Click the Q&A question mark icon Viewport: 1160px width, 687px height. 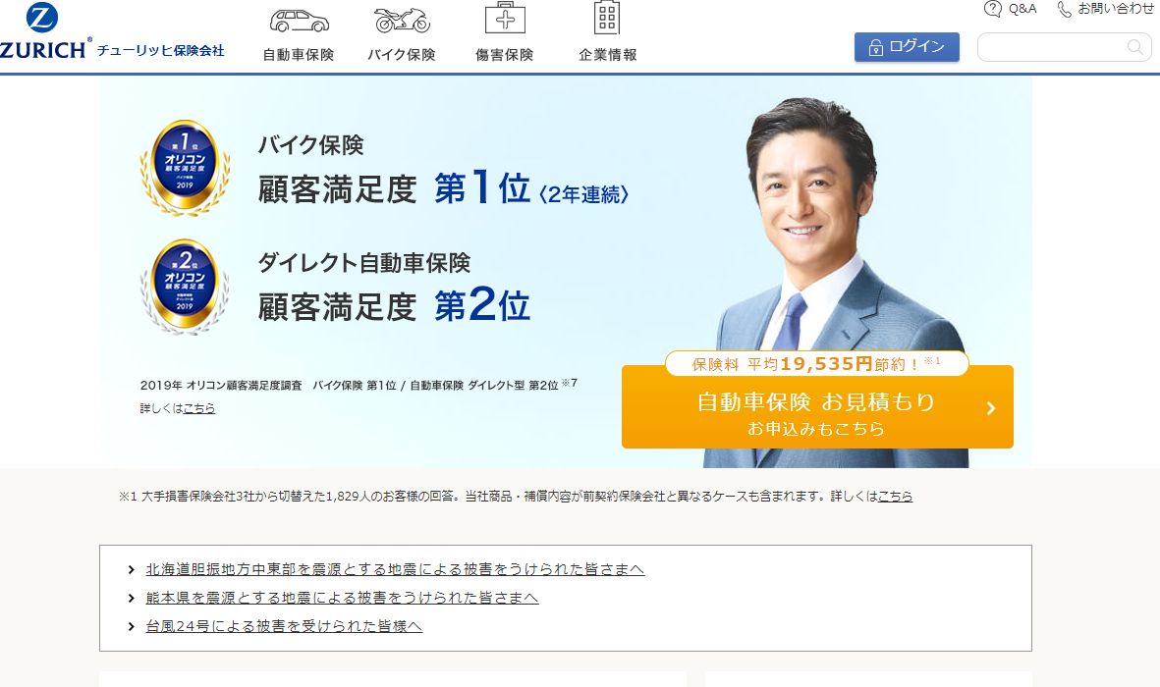click(x=993, y=9)
